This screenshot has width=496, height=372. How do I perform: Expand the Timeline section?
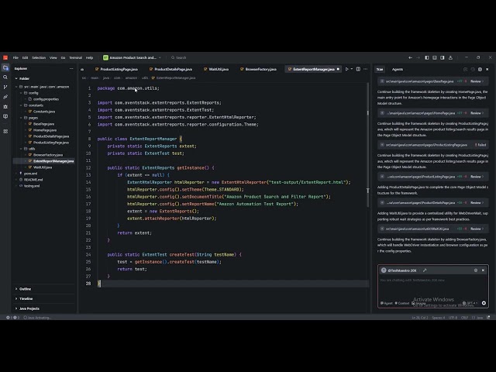coord(44,298)
